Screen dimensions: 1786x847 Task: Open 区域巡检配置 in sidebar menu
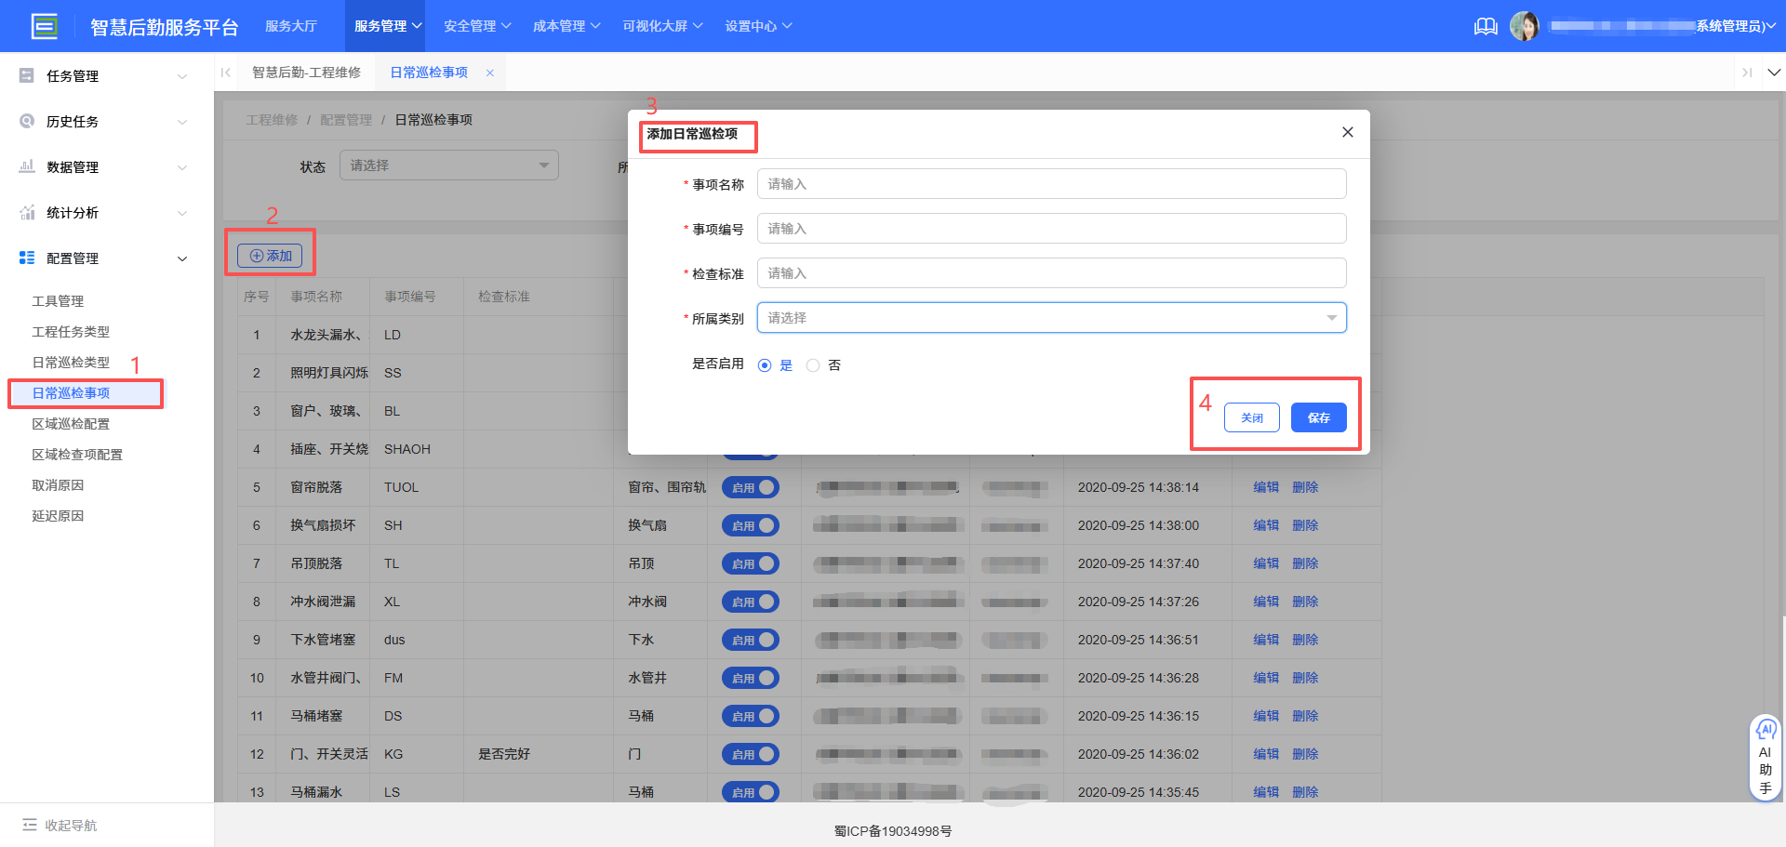[x=71, y=424]
